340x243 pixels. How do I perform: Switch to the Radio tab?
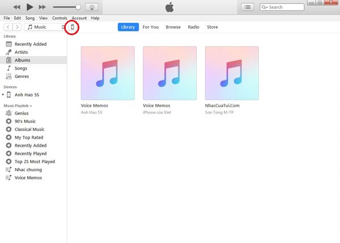pyautogui.click(x=193, y=27)
